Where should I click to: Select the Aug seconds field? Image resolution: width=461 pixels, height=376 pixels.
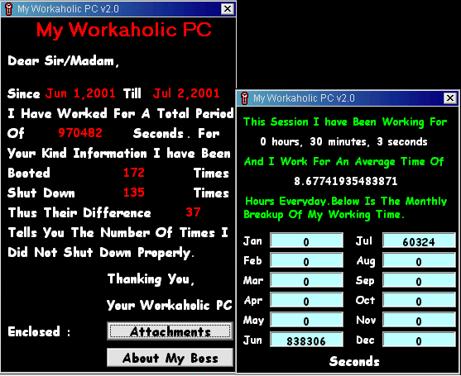(419, 260)
